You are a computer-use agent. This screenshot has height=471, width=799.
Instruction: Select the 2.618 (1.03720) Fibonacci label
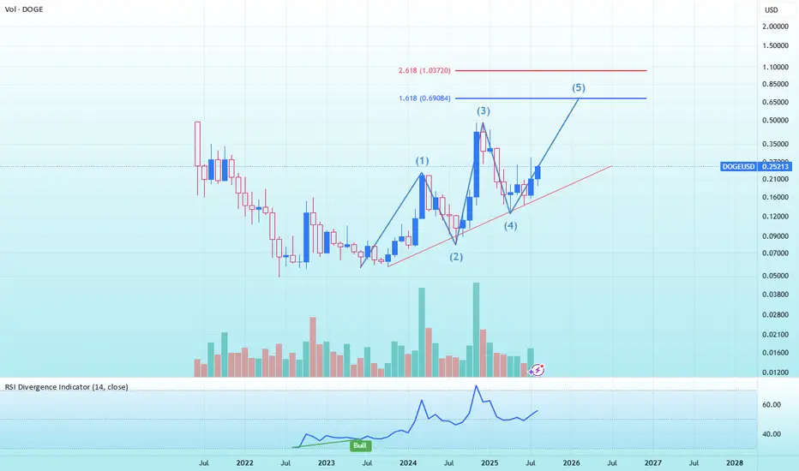point(424,70)
